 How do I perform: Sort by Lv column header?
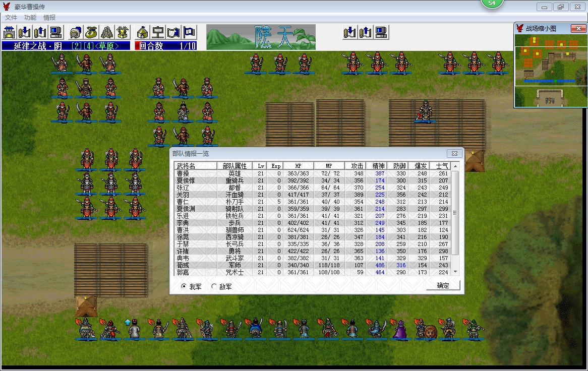point(260,166)
